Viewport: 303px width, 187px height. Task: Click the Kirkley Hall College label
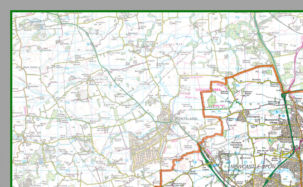[150, 50]
